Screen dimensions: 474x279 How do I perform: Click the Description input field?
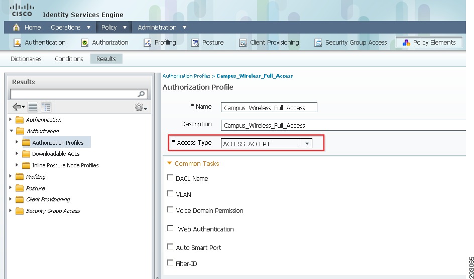click(x=343, y=125)
